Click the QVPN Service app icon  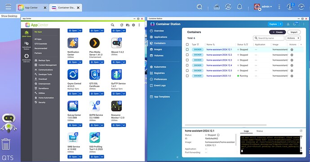pos(95,106)
